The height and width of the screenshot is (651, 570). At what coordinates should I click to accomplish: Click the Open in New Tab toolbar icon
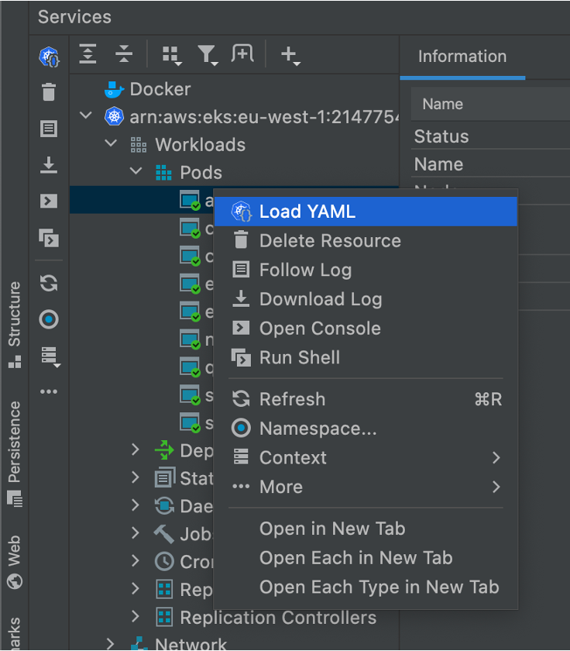click(242, 53)
